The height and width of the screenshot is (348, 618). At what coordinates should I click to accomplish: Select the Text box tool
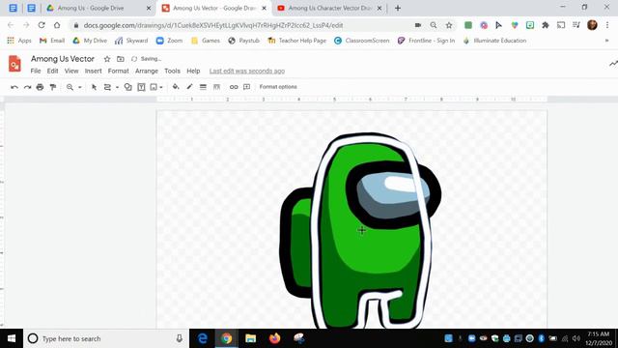pos(141,87)
